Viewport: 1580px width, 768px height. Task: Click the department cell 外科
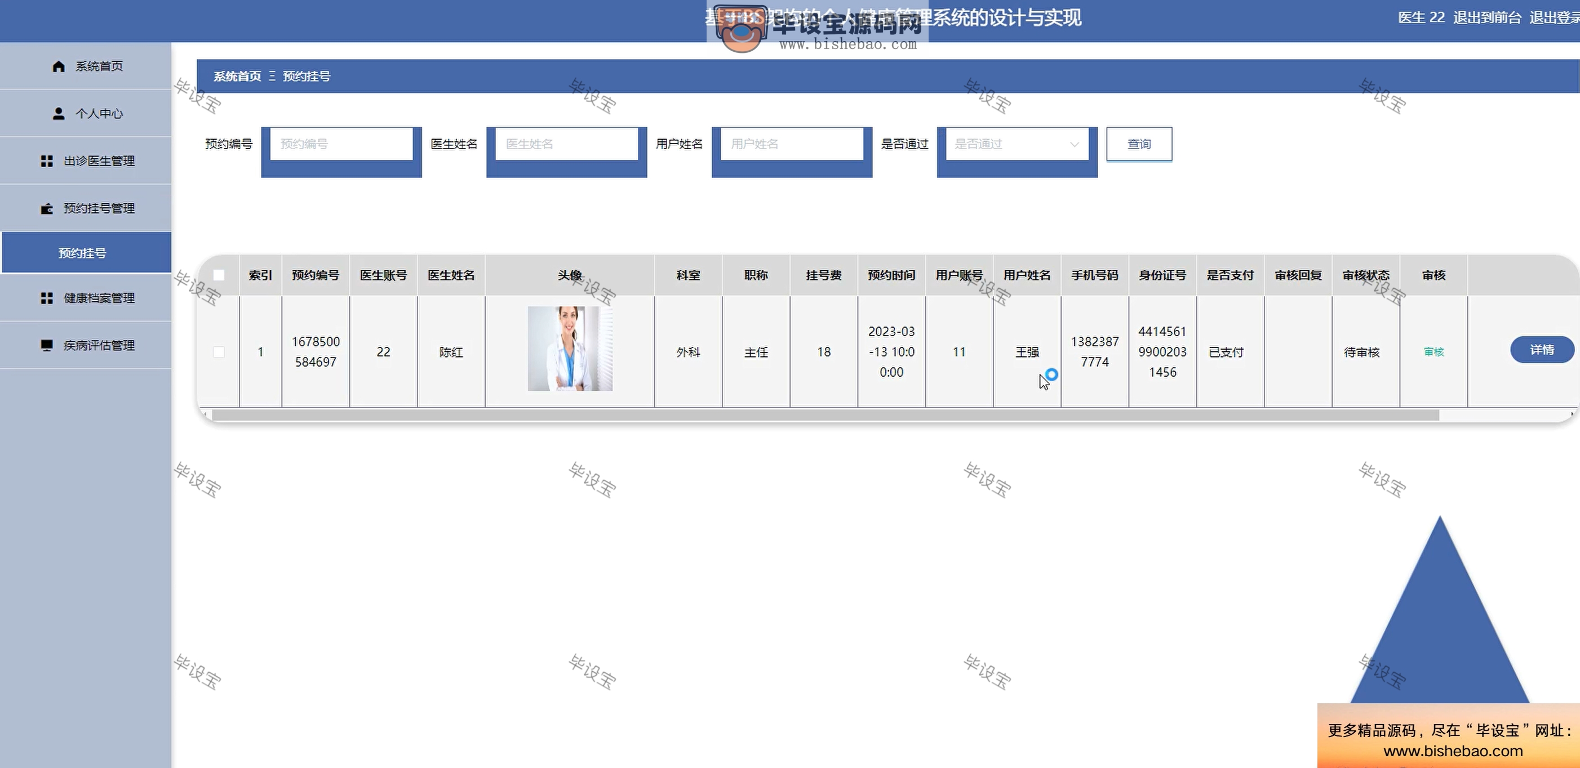(688, 352)
